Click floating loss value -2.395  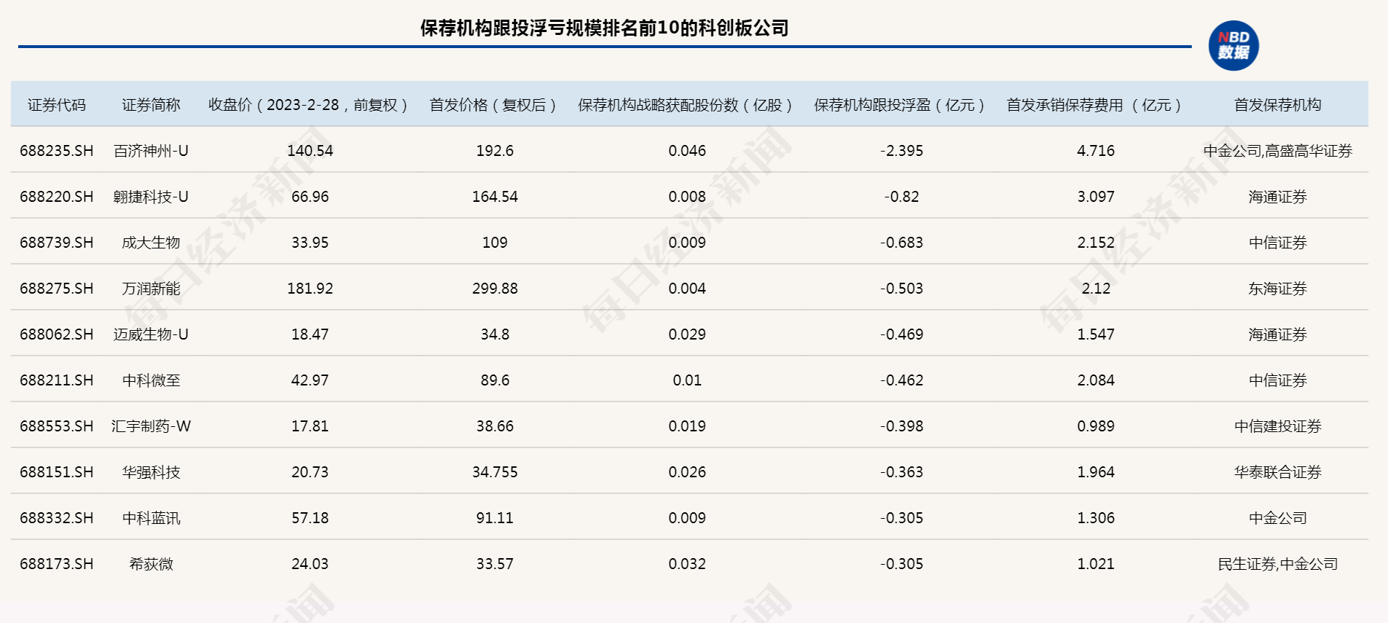(901, 151)
